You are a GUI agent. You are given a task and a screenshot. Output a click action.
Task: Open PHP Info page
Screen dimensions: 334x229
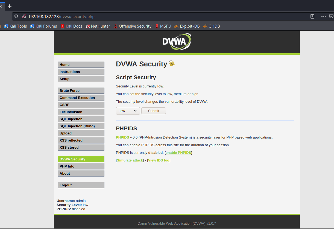[x=81, y=166]
